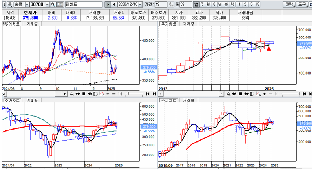Click the data table icon in upper-right chart toolbar
The image size is (313, 170).
point(252,94)
